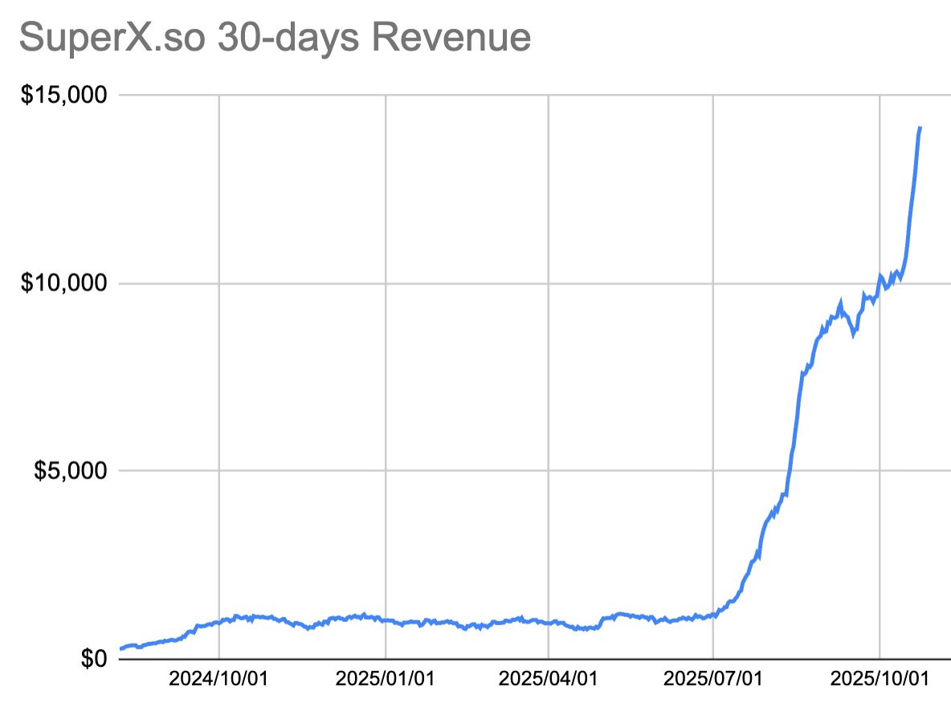
Task: Click the $5,000 y-axis label
Action: click(71, 470)
